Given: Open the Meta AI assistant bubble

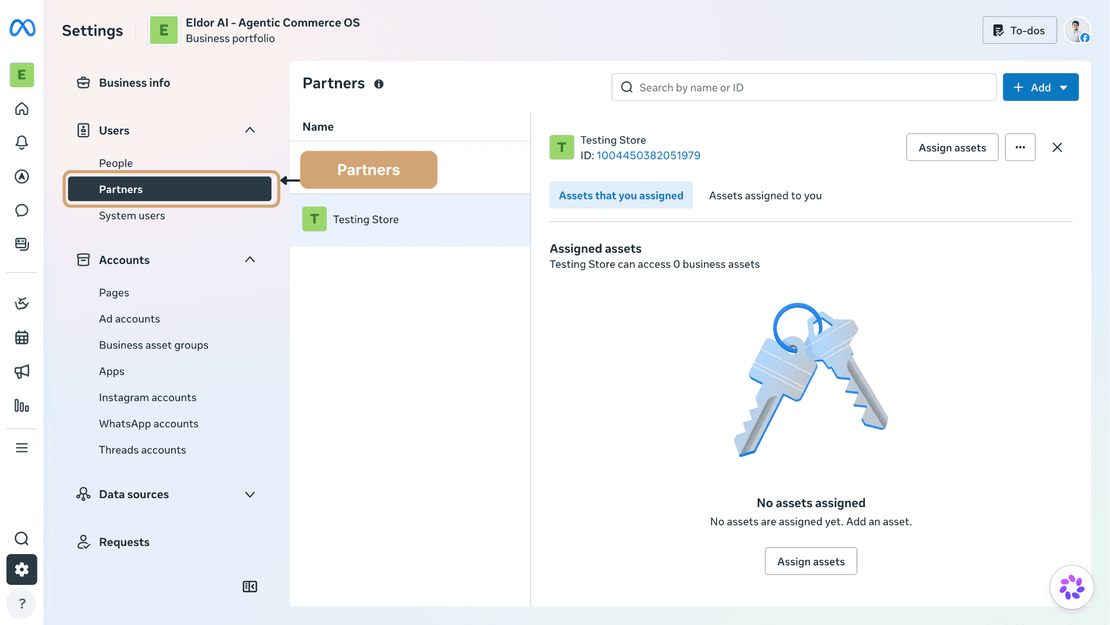Looking at the screenshot, I should [1072, 587].
